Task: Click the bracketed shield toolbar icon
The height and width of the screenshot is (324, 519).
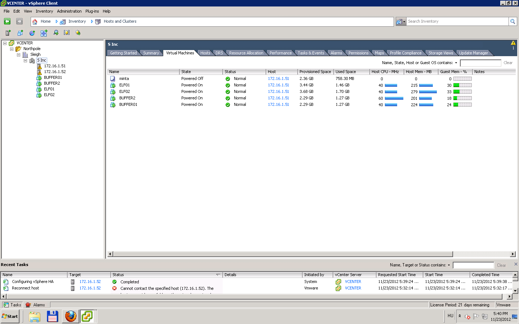Action: pyautogui.click(x=67, y=33)
